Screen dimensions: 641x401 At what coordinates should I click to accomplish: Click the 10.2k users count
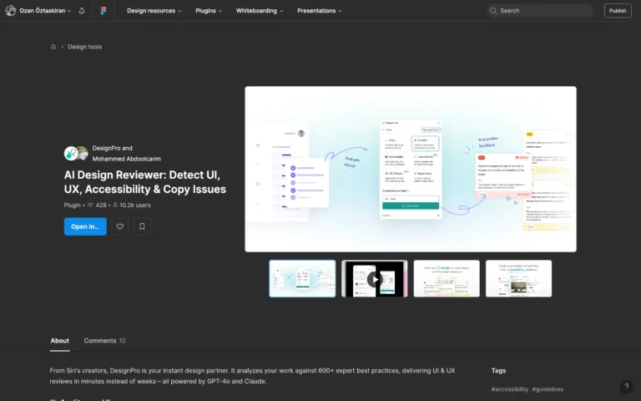[x=132, y=205]
